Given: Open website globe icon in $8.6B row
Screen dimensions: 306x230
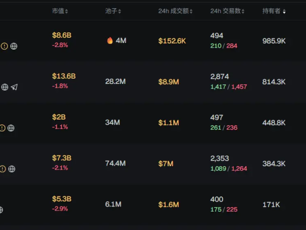Looking at the screenshot, I should (x=14, y=47).
